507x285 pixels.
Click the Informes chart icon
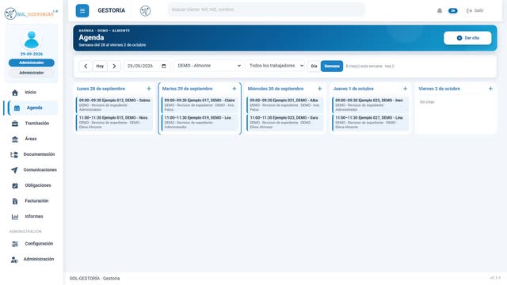[x=15, y=217]
